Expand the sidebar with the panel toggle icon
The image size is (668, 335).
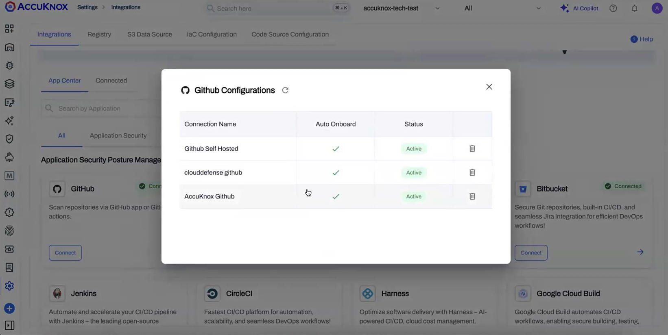(x=9, y=325)
